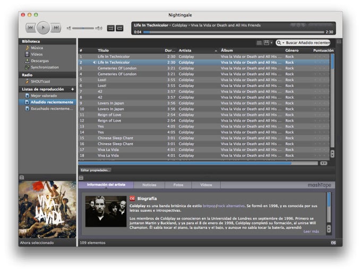The image size is (361, 272).
Task: Set maximum volume with loud speaker icon
Action: pos(99,28)
